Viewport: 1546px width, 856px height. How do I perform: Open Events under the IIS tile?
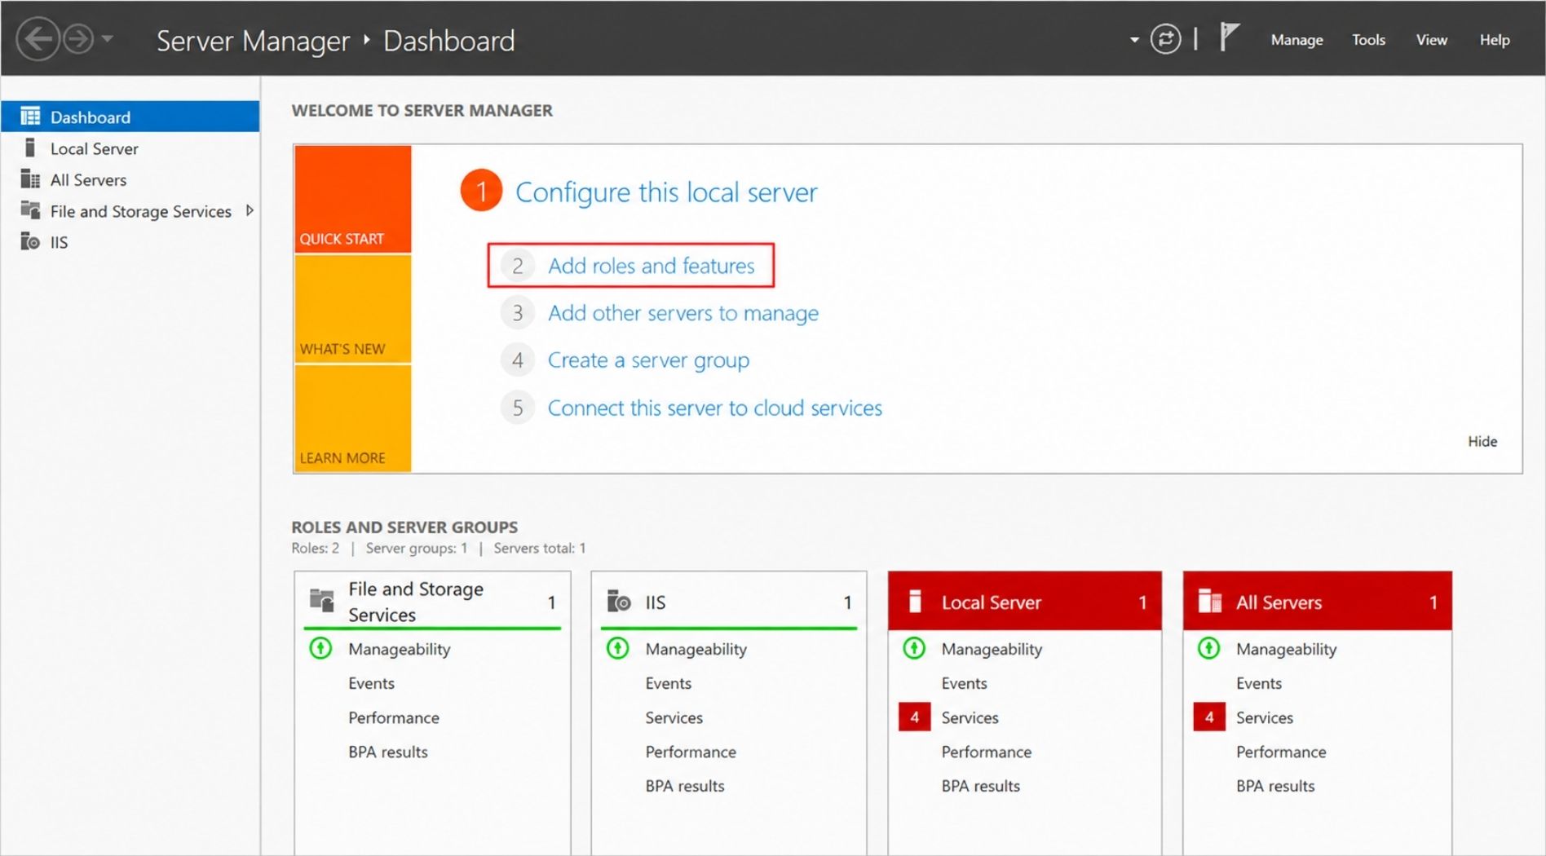pyautogui.click(x=669, y=683)
